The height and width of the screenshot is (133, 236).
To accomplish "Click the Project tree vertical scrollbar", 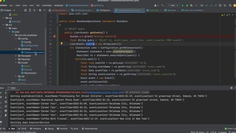I will tap(46, 47).
